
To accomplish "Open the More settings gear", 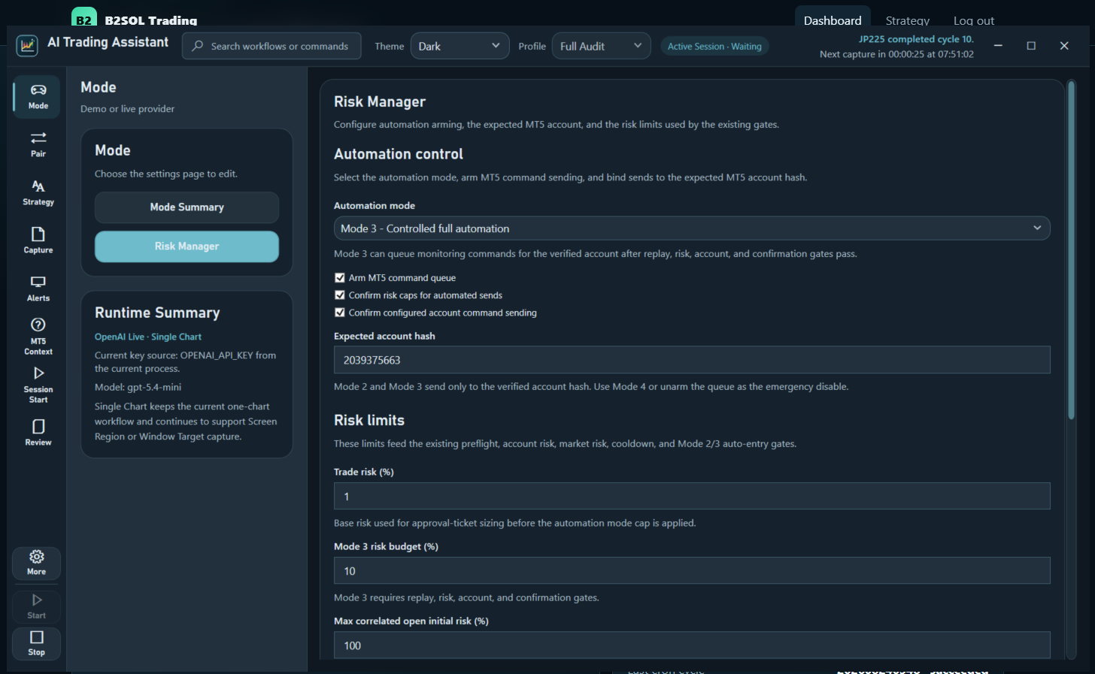I will (36, 563).
